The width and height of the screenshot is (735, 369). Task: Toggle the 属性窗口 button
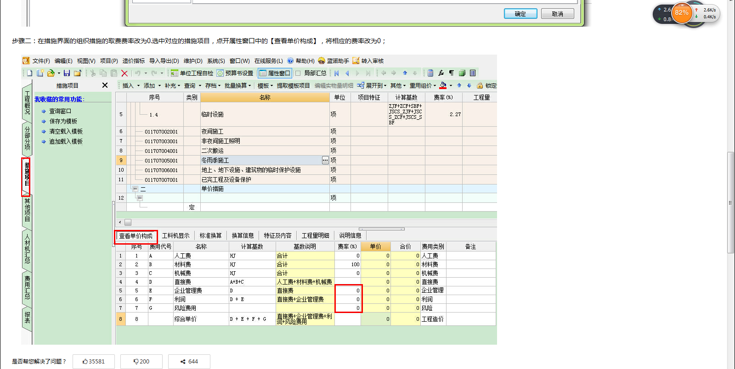275,73
